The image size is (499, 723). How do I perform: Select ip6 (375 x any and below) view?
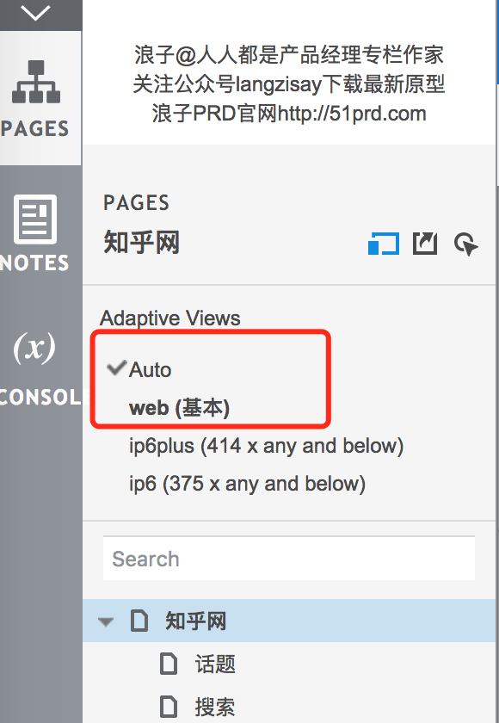click(248, 484)
